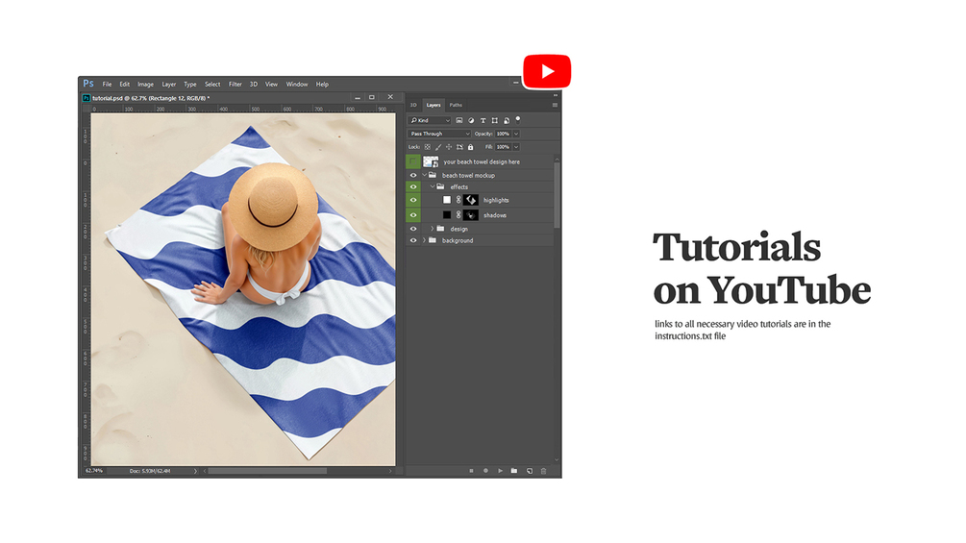Click the highlights layer mask link icon
966x543 pixels.
458,200
